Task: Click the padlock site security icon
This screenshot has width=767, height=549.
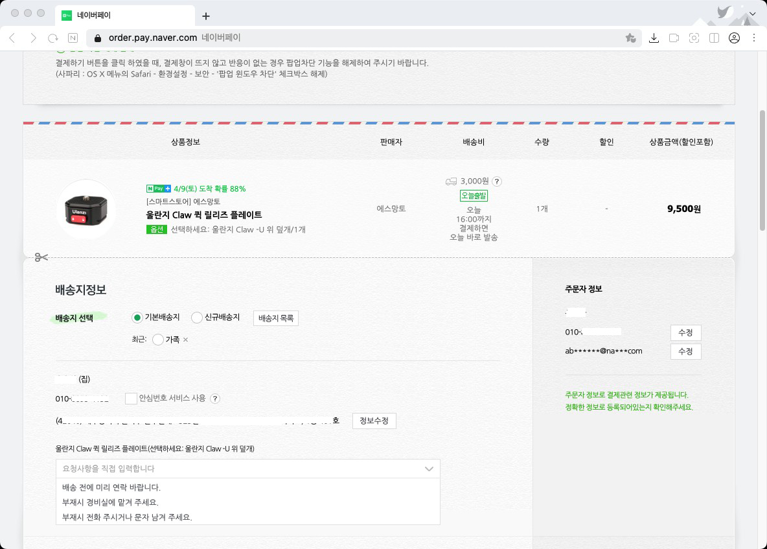Action: pos(98,38)
